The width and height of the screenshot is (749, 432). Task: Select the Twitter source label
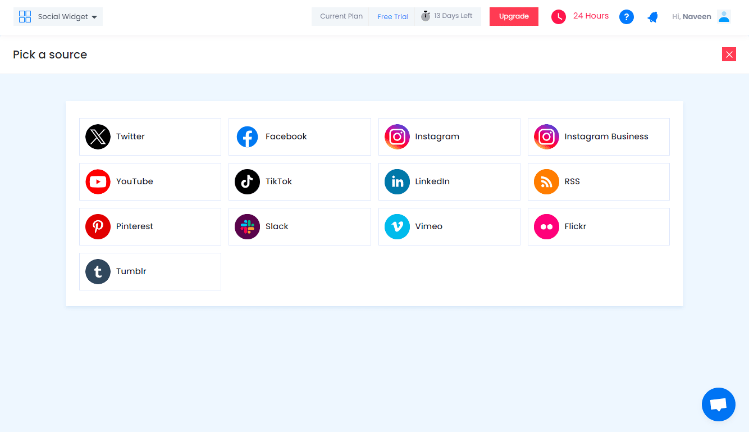point(130,137)
